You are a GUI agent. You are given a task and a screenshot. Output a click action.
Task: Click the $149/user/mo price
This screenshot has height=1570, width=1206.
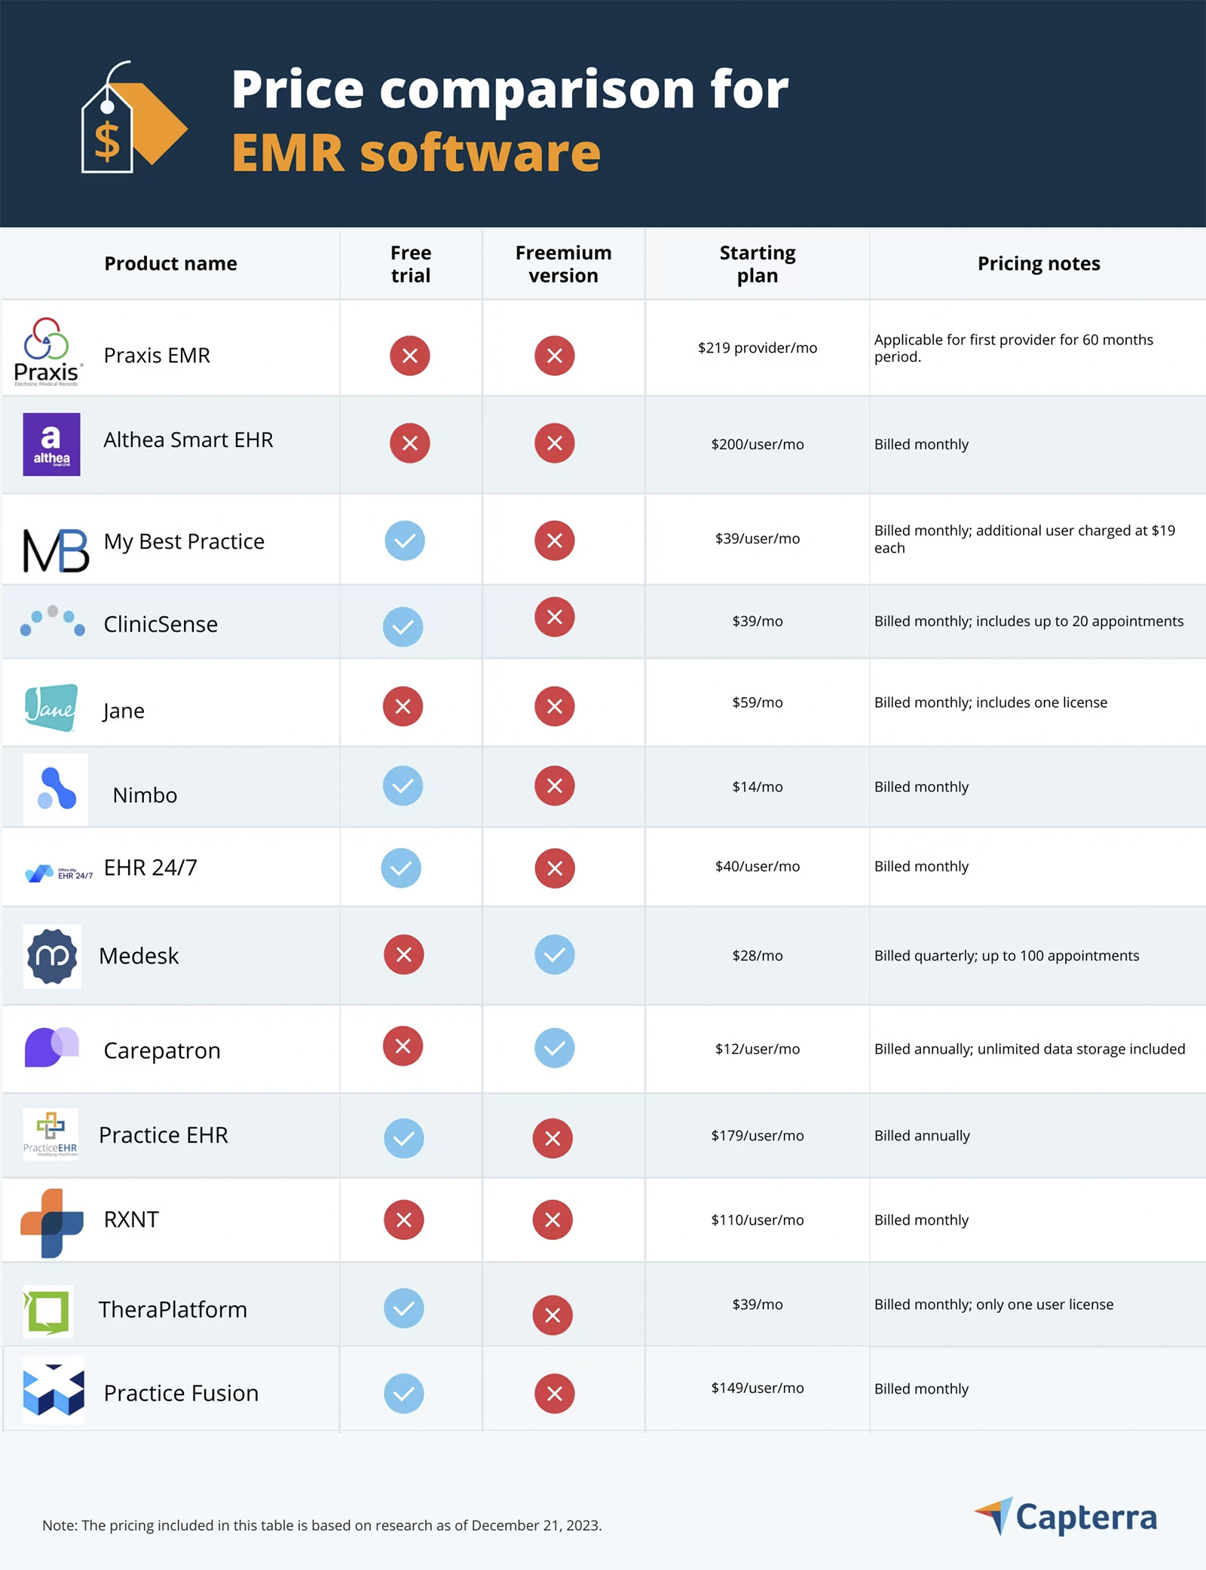point(758,1388)
